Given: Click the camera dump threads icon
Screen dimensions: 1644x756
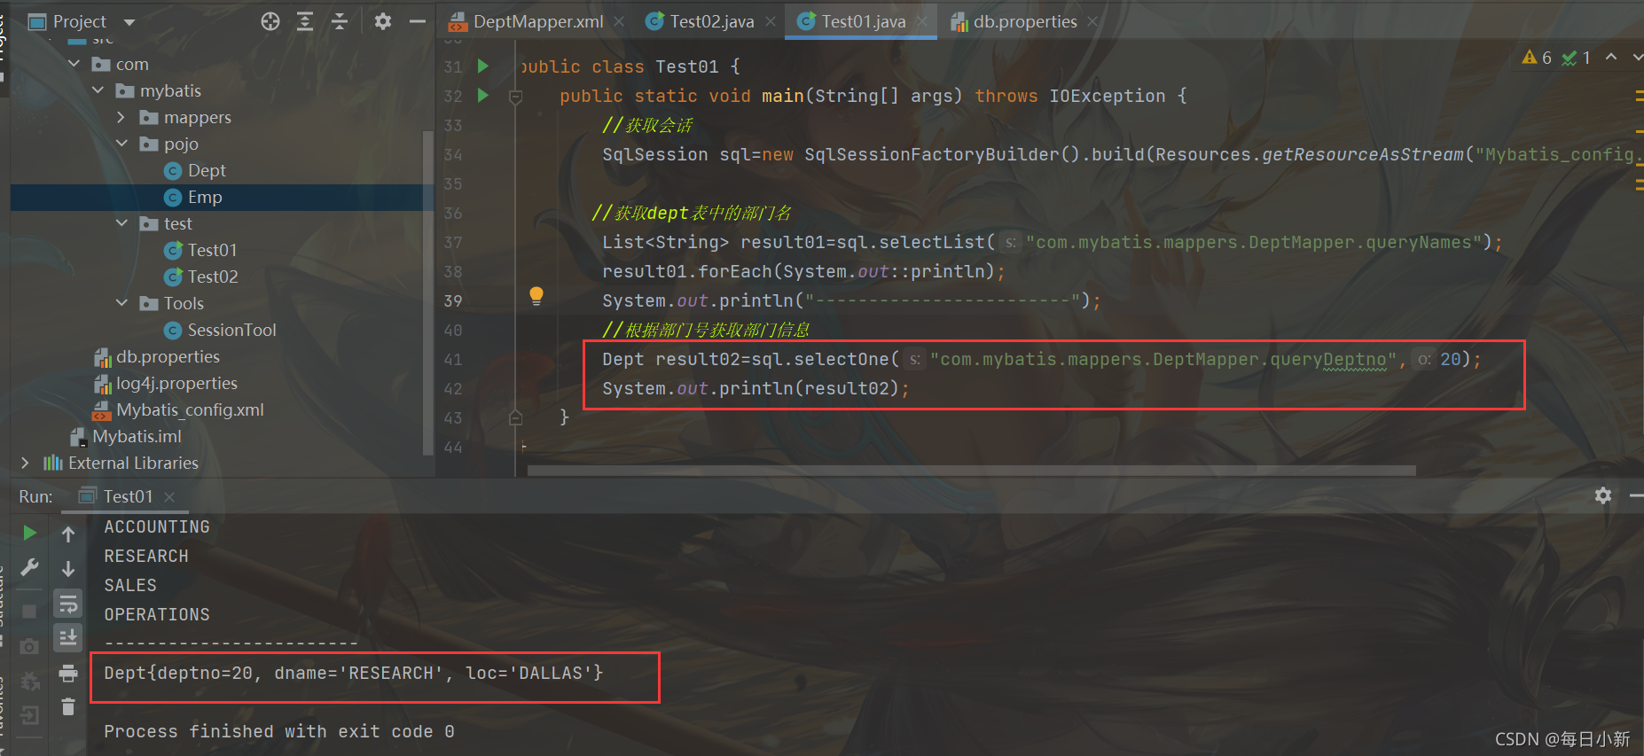Looking at the screenshot, I should (29, 647).
